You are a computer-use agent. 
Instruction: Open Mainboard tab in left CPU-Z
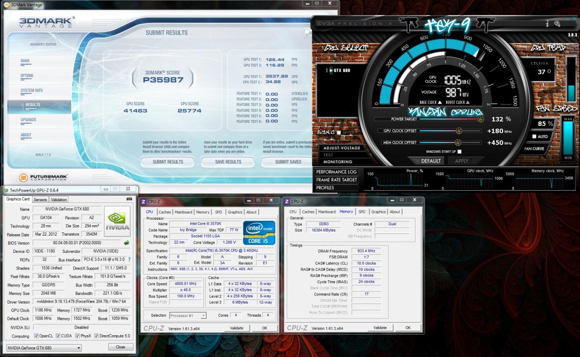point(184,212)
